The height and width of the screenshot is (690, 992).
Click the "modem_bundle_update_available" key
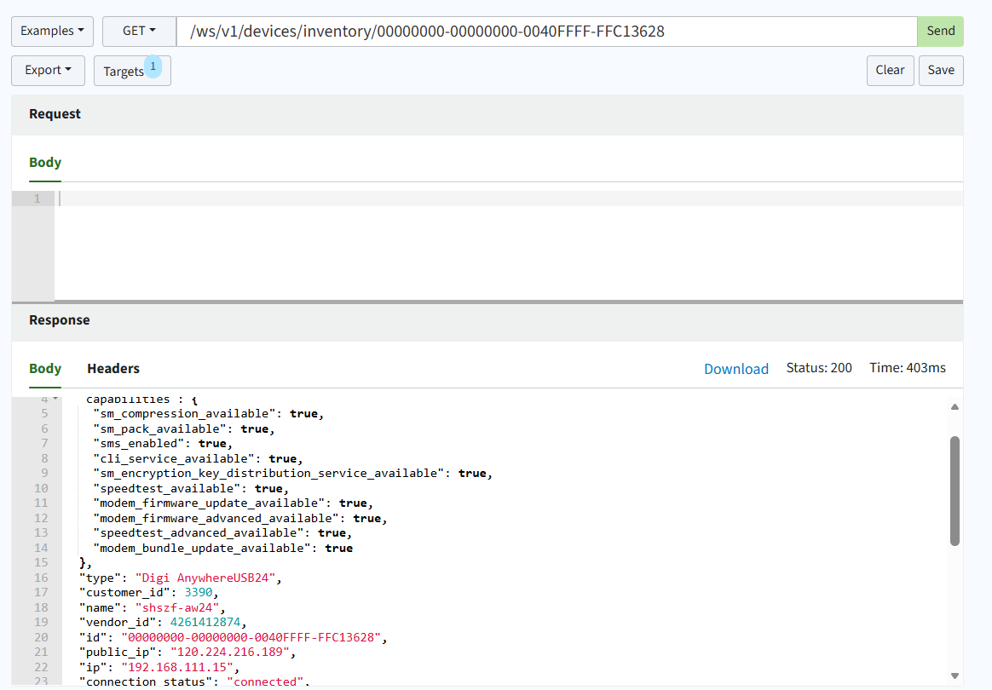(203, 548)
